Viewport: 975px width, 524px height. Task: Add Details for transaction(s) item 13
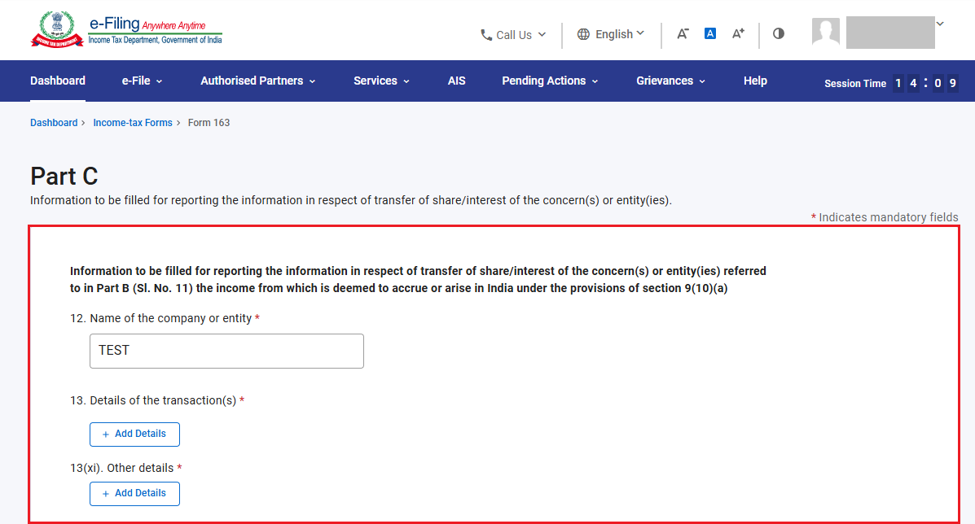click(134, 434)
